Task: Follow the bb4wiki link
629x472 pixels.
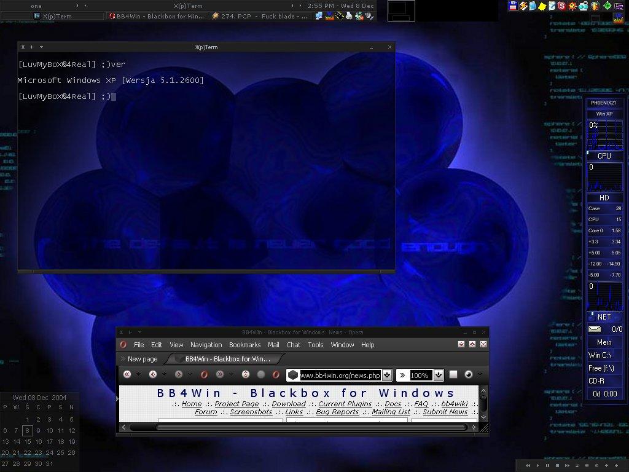Action: pyautogui.click(x=455, y=404)
